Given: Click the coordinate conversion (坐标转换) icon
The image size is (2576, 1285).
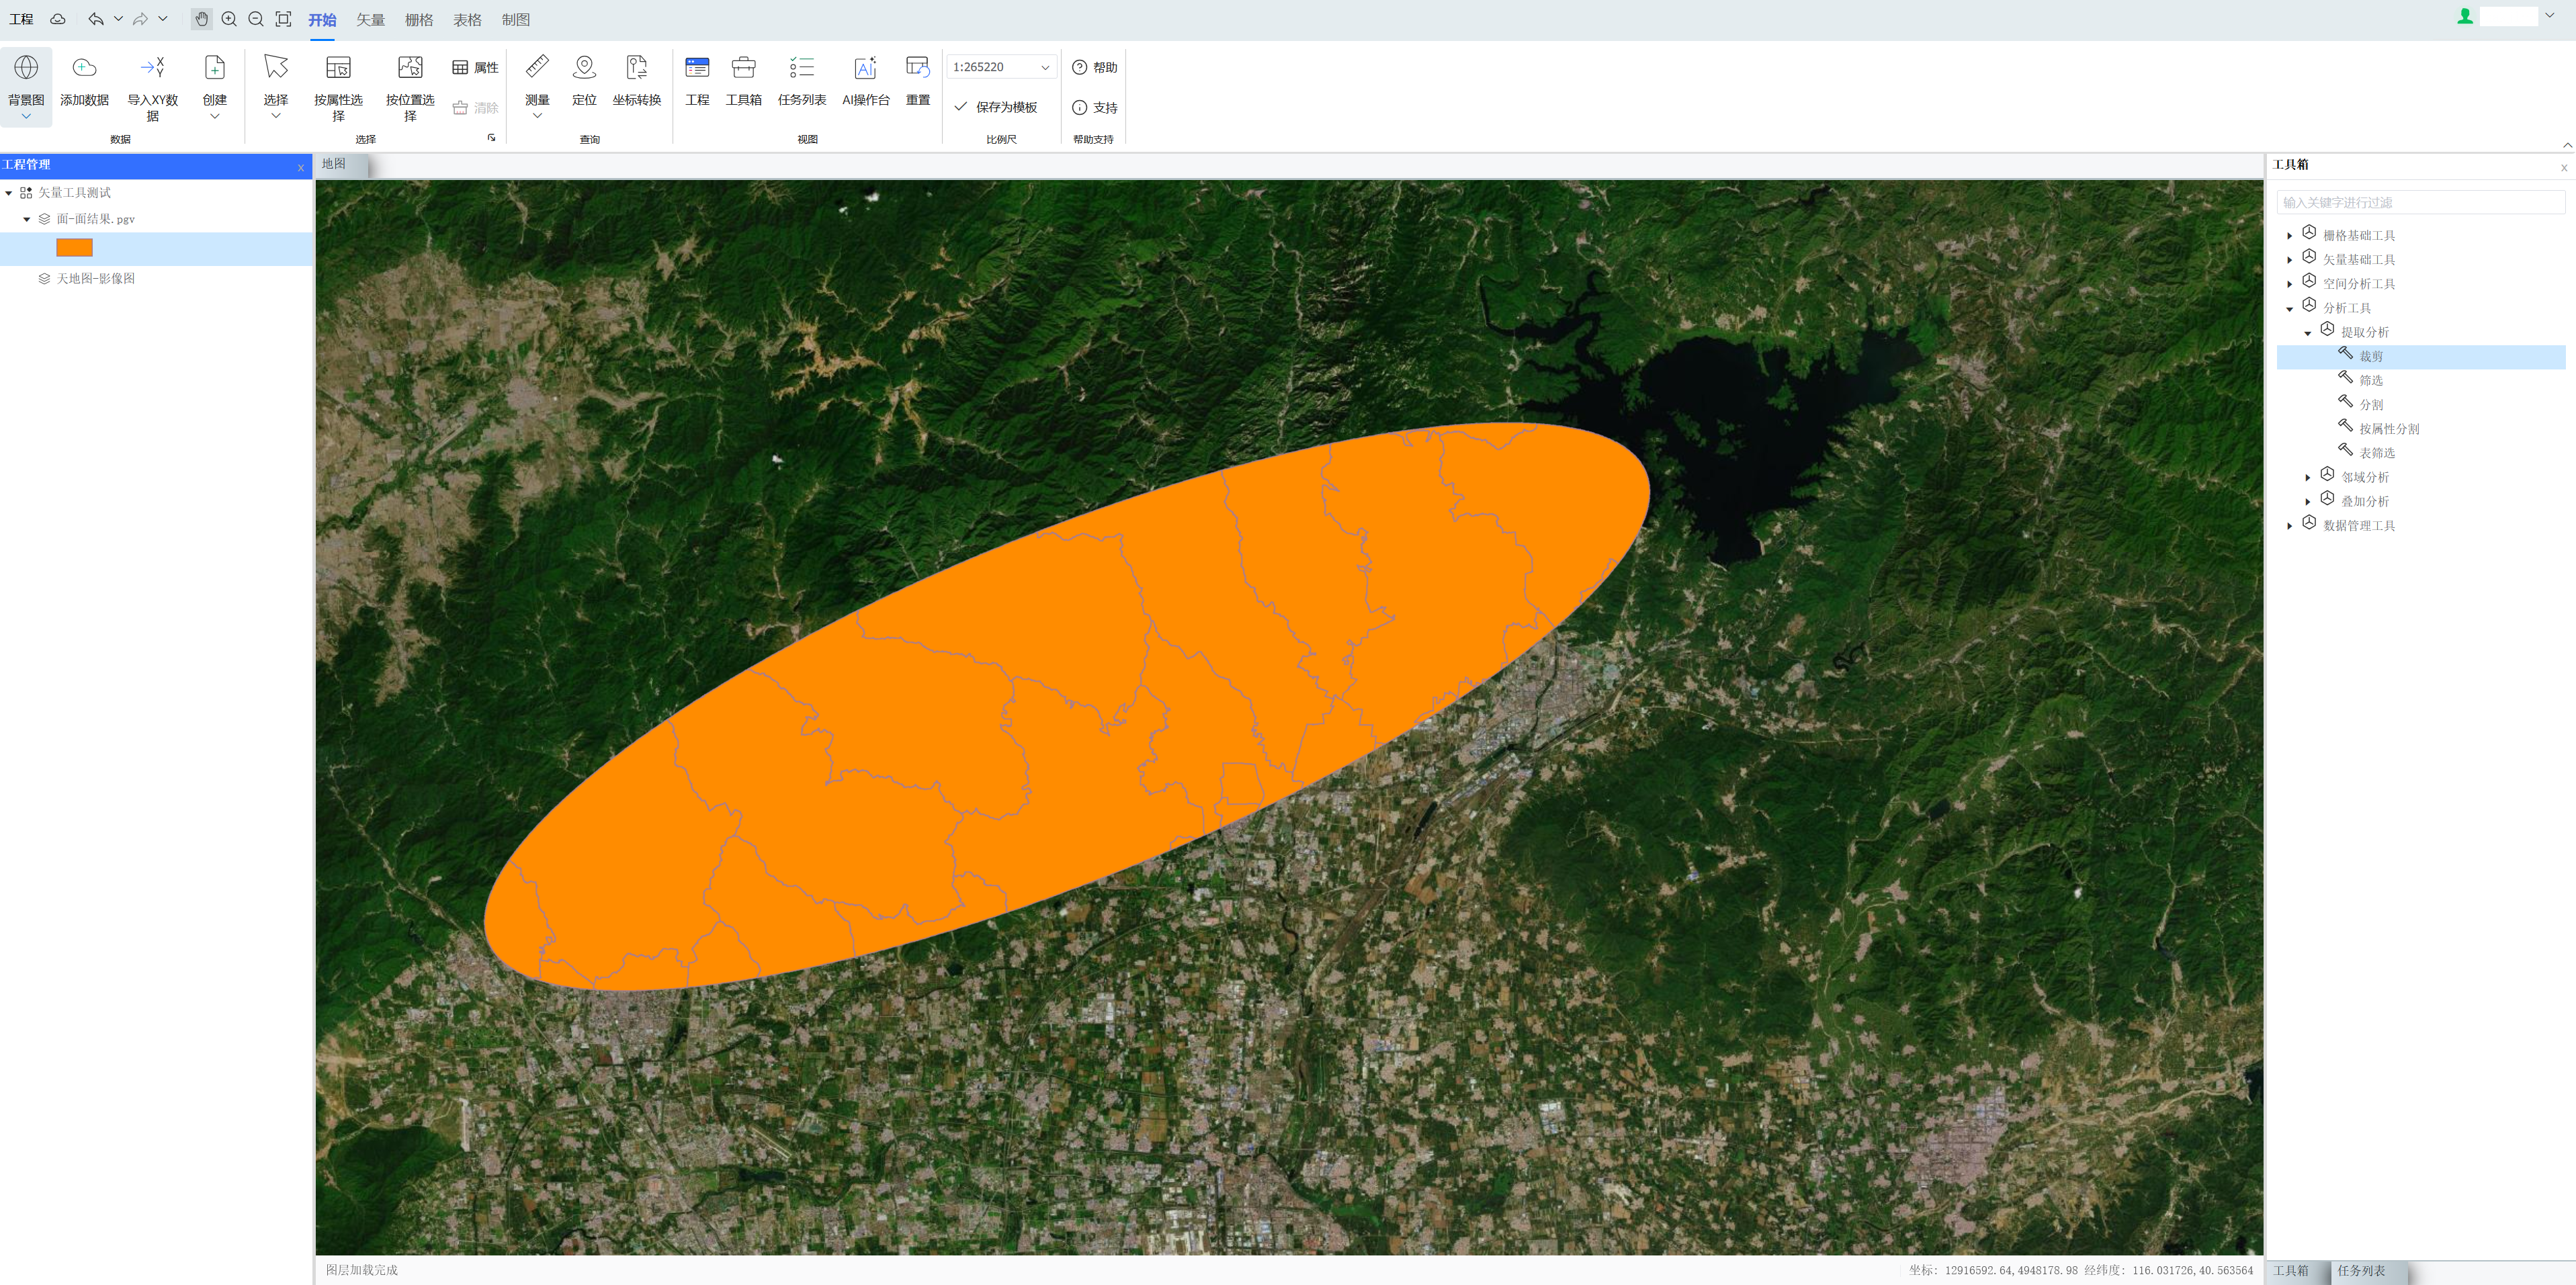Looking at the screenshot, I should (636, 68).
